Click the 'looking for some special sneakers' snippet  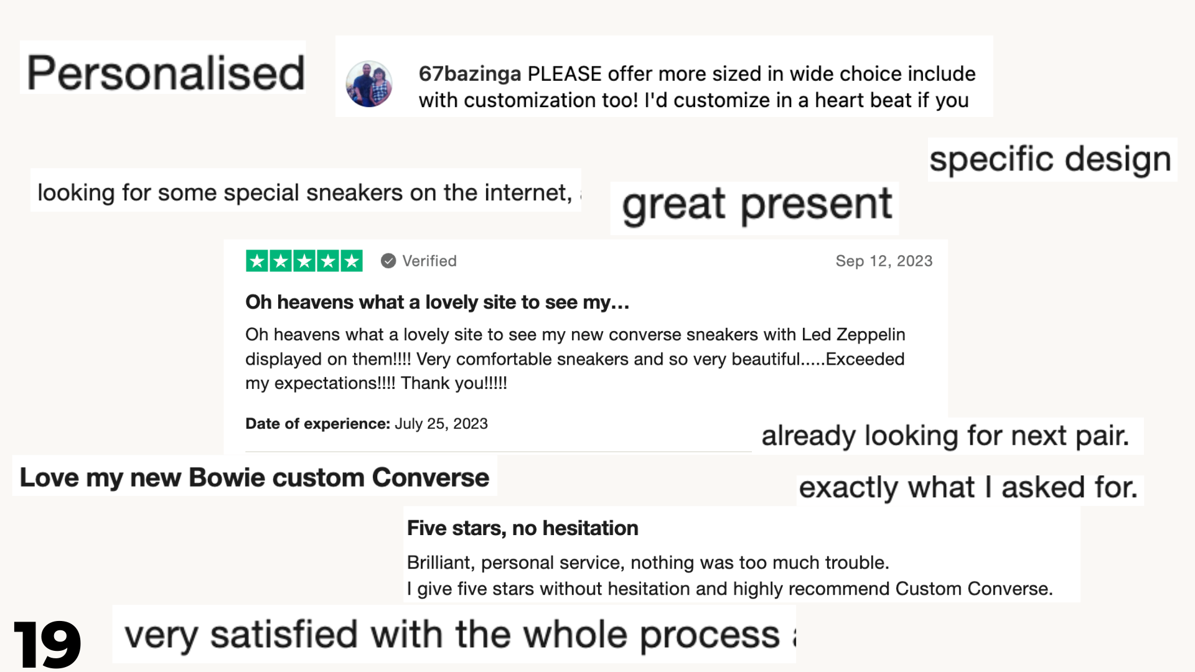pos(305,193)
